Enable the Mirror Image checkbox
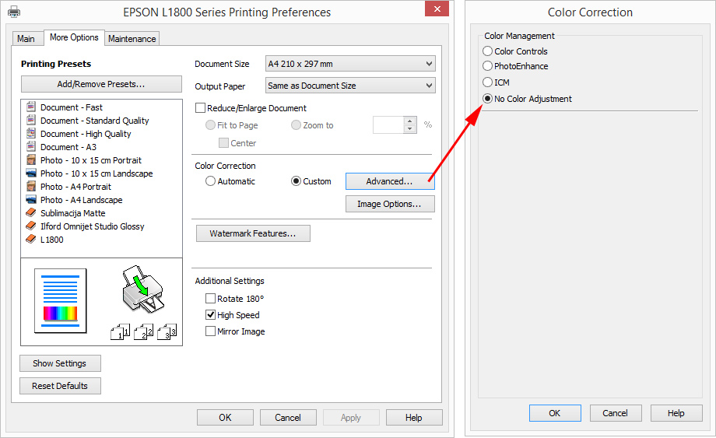Screen dimensions: 716x438 tap(211, 331)
